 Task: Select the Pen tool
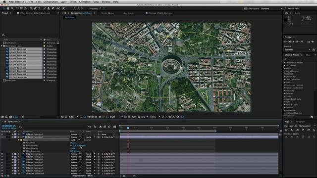tap(35, 8)
